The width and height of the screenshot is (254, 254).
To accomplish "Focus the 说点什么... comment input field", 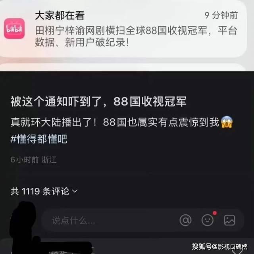I will tap(142, 220).
